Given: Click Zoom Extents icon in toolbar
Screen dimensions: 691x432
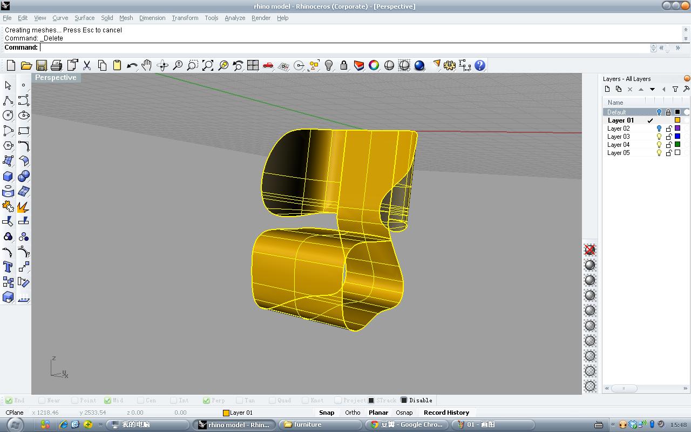Looking at the screenshot, I should coord(208,65).
